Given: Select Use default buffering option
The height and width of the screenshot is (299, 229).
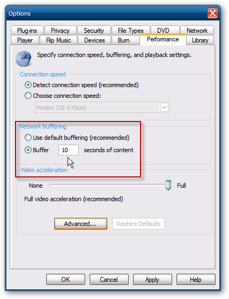Looking at the screenshot, I should point(28,138).
